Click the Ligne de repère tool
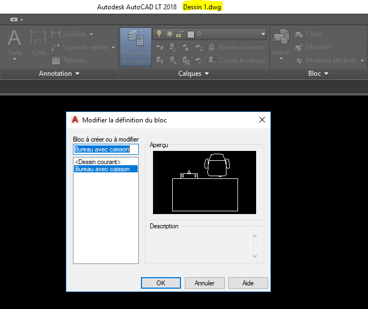368x309 pixels. (x=83, y=47)
